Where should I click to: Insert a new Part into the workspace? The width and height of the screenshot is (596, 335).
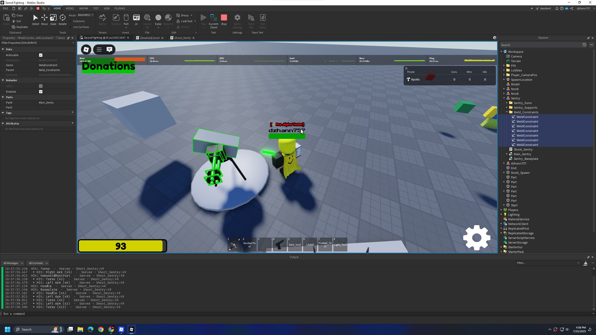coord(126,19)
